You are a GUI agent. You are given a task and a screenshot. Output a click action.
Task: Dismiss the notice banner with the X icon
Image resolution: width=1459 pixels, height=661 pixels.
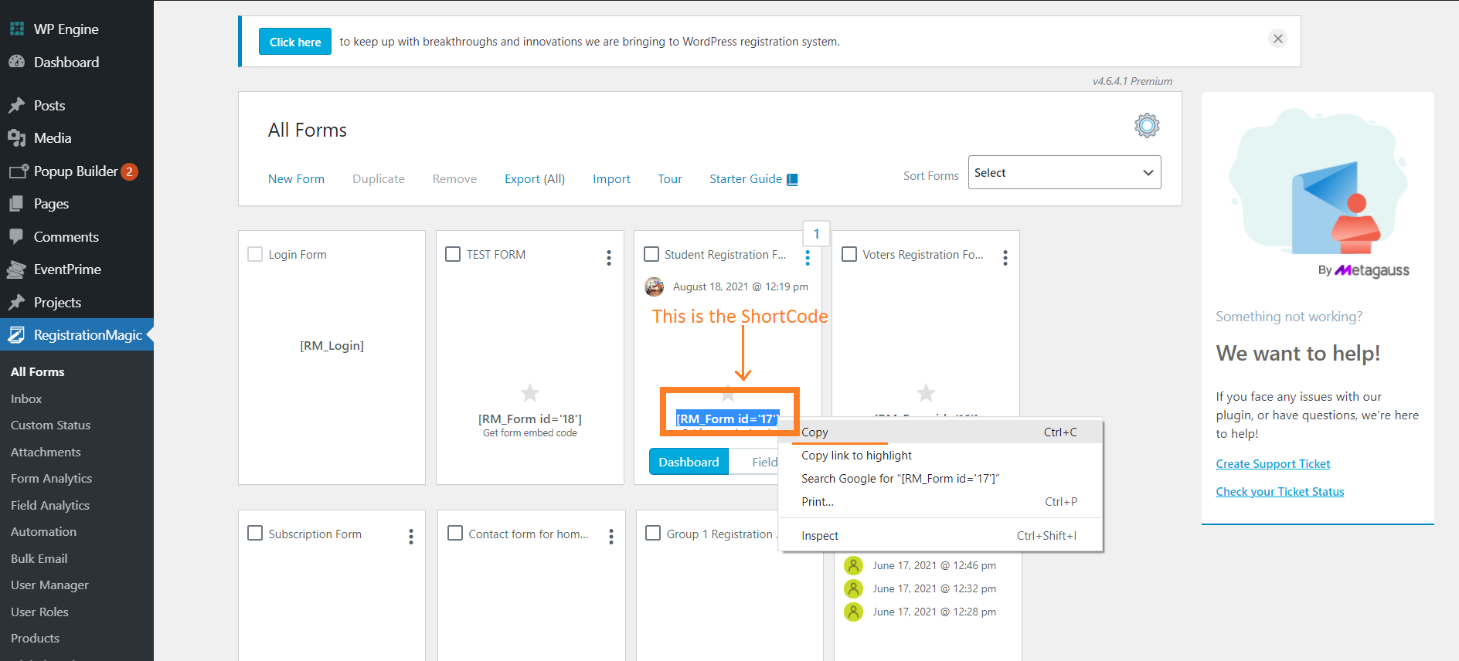pos(1277,39)
